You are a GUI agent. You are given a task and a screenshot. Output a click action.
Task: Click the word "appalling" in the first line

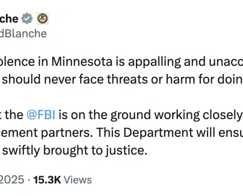[x=155, y=63]
